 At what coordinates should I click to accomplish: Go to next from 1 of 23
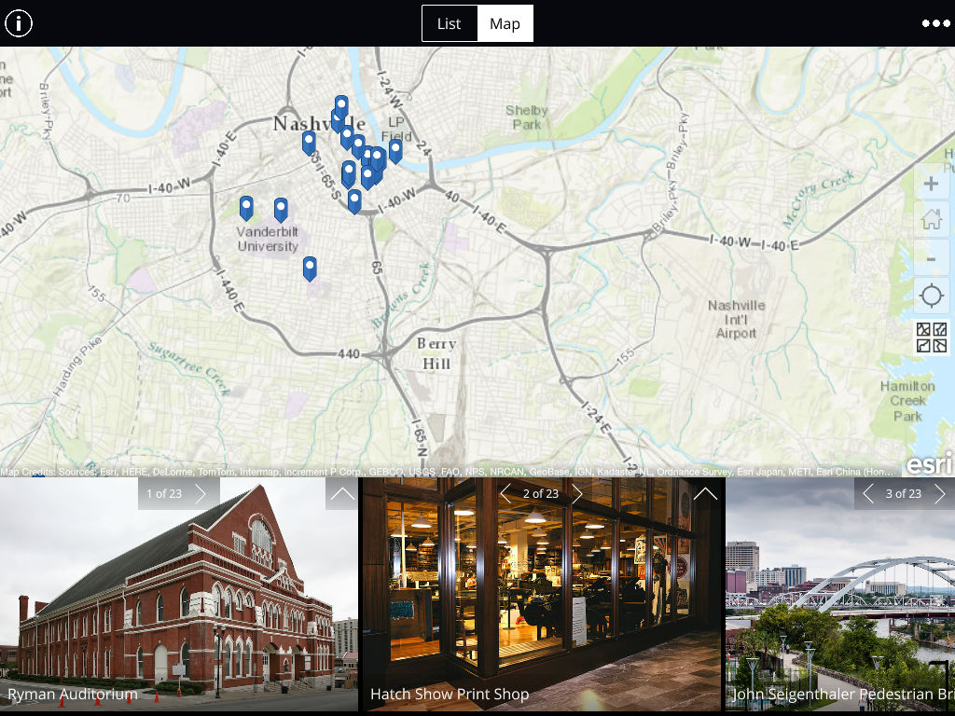pyautogui.click(x=201, y=494)
